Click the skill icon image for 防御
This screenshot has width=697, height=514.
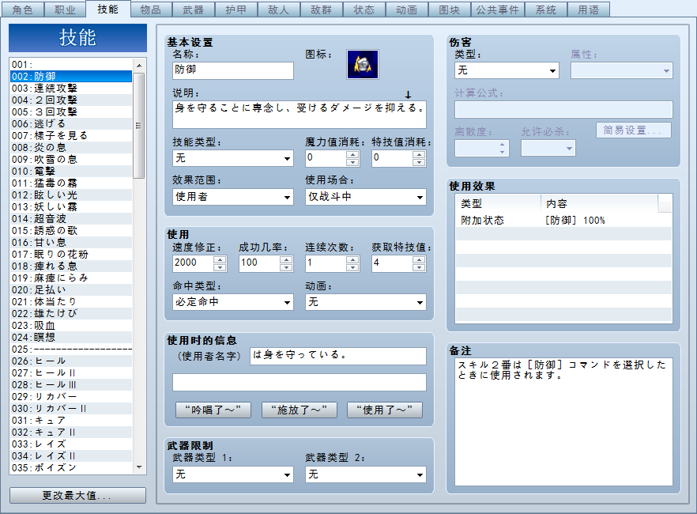(x=362, y=65)
